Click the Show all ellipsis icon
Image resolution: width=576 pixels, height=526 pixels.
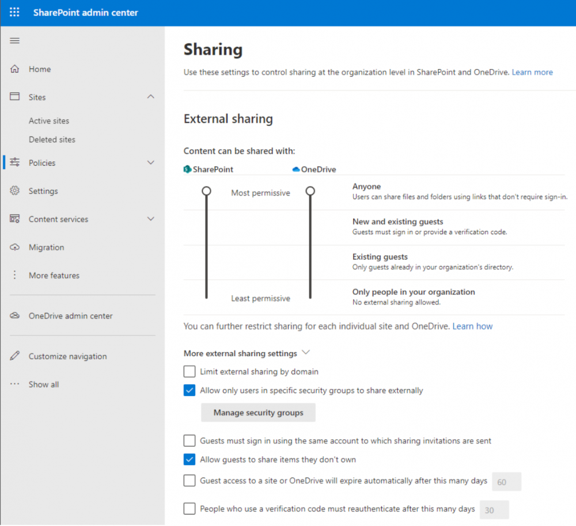(x=15, y=384)
